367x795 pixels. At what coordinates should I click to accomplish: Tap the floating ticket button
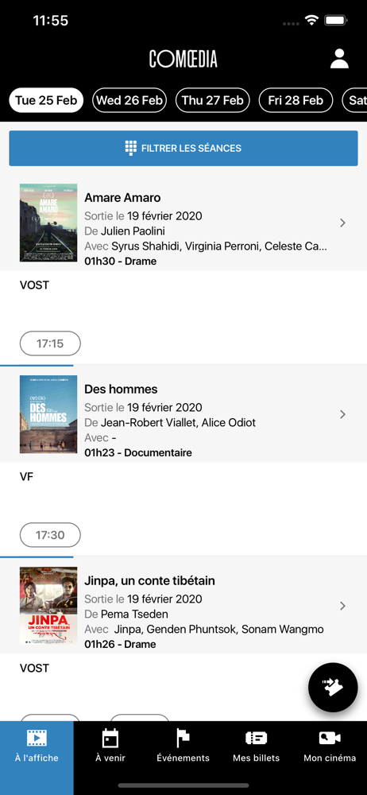coord(333,688)
